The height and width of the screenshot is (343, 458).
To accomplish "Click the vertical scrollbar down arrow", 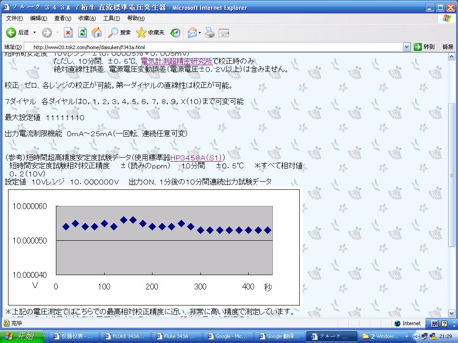I will (x=452, y=314).
